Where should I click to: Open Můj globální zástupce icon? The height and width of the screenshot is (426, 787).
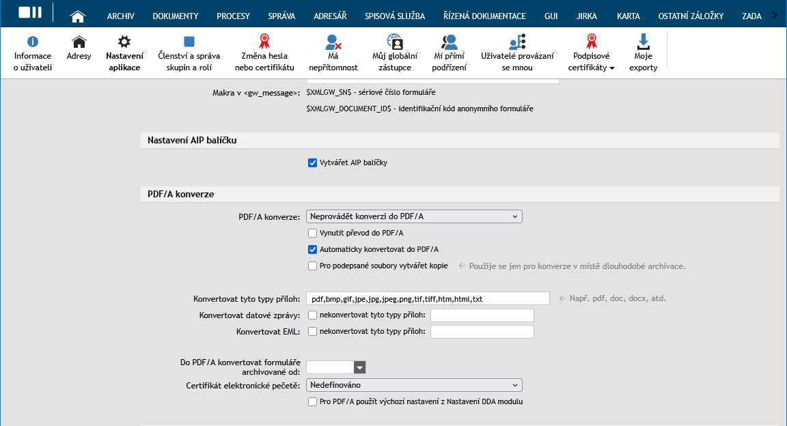(395, 42)
